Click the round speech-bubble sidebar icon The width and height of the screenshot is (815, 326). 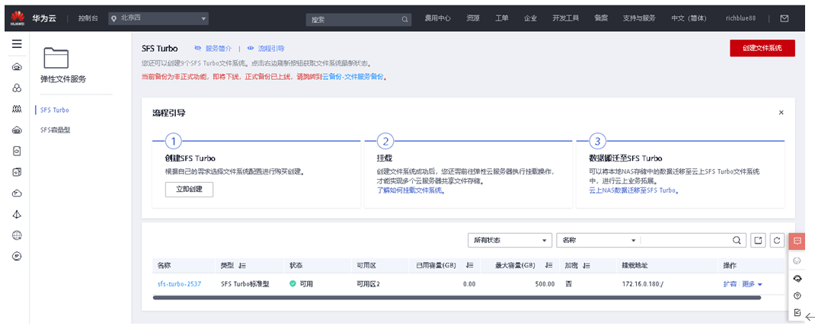17,257
